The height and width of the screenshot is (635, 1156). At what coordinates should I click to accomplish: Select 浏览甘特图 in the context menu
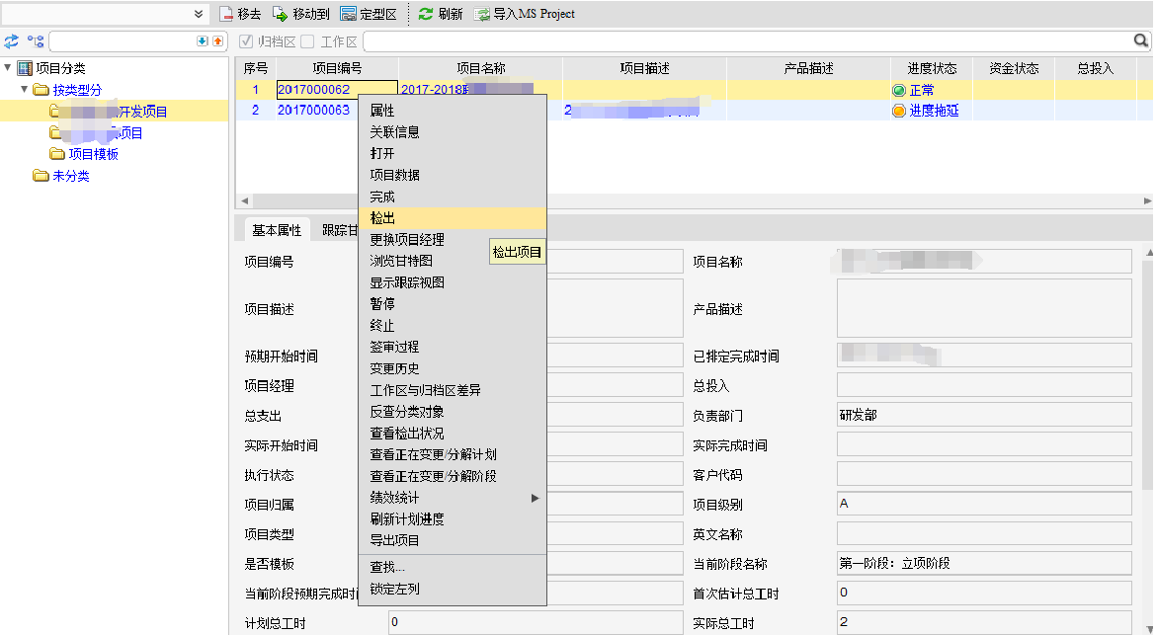[x=401, y=261]
